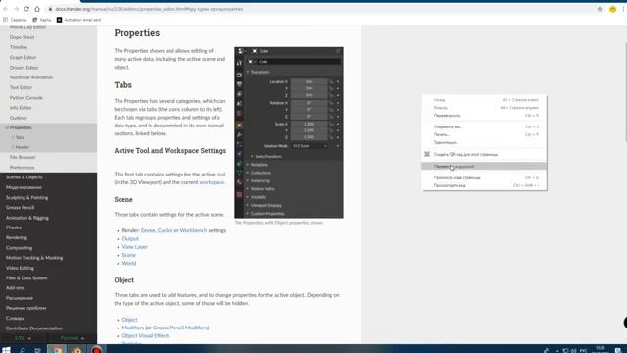Choose Трансляция in the context menu
The width and height of the screenshot is (627, 353).
click(484, 142)
